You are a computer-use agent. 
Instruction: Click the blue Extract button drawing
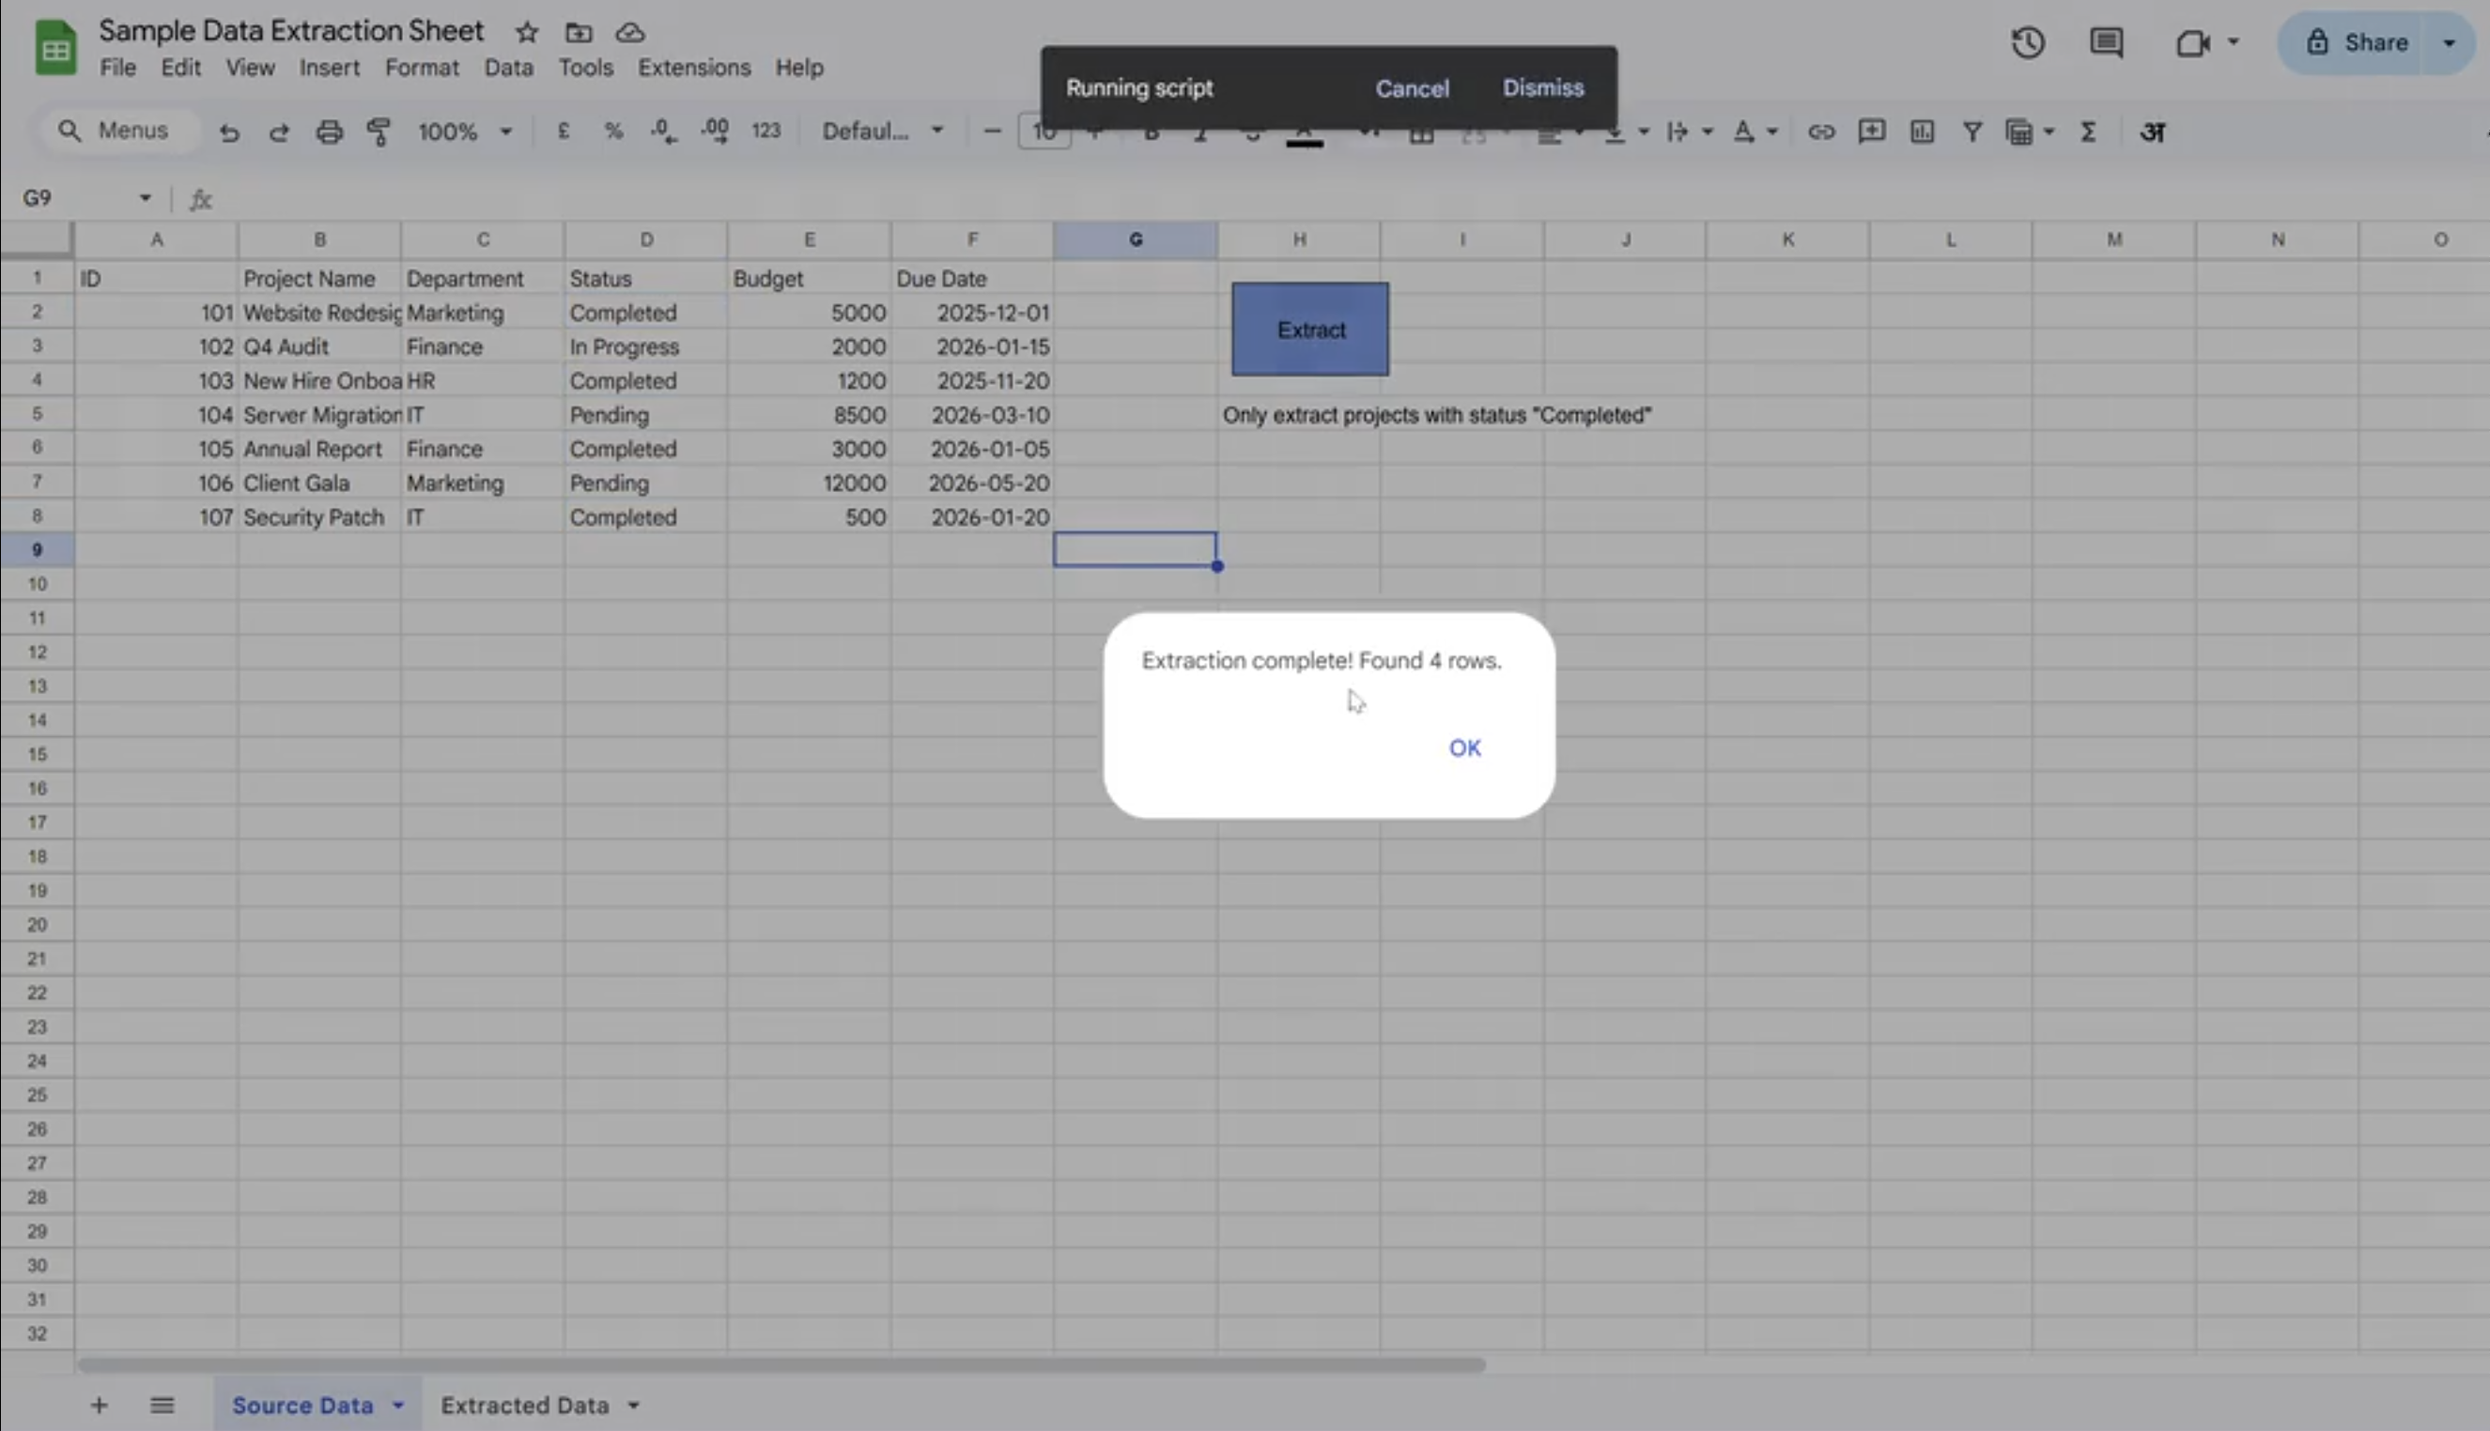pyautogui.click(x=1309, y=330)
